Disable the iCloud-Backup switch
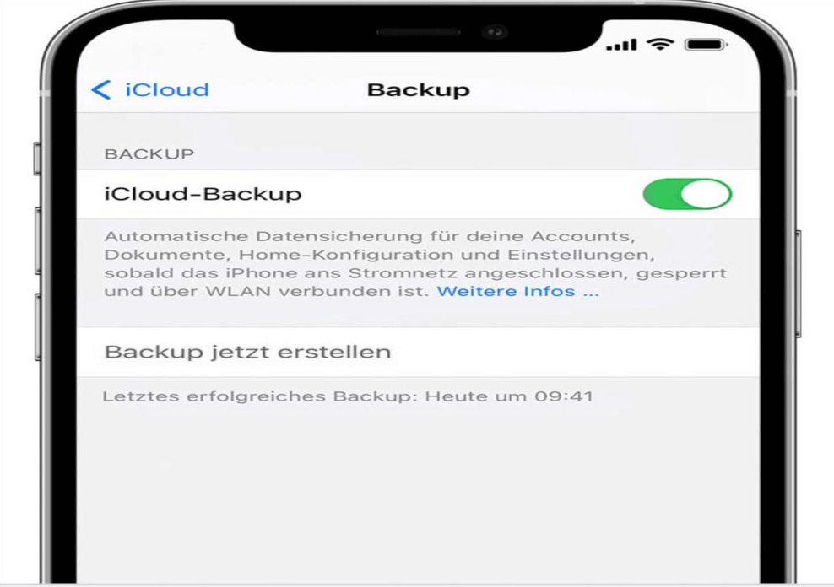The image size is (834, 587). [687, 194]
